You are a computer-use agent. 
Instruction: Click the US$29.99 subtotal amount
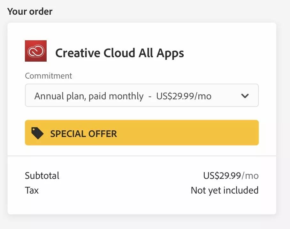222,175
